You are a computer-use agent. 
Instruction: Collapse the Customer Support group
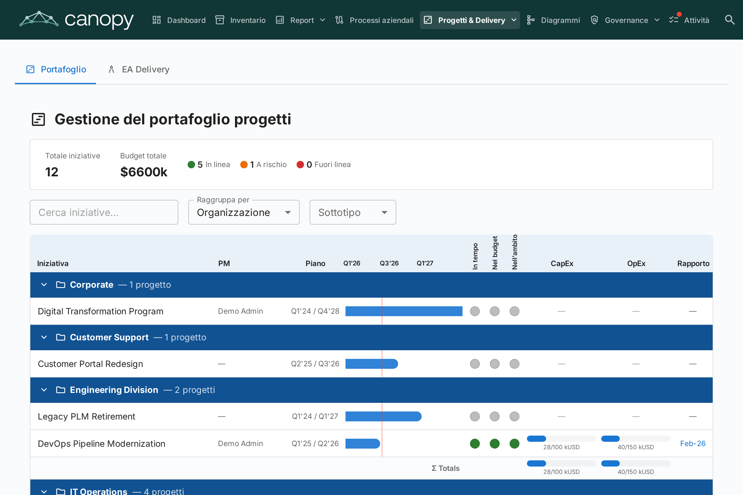tap(44, 337)
